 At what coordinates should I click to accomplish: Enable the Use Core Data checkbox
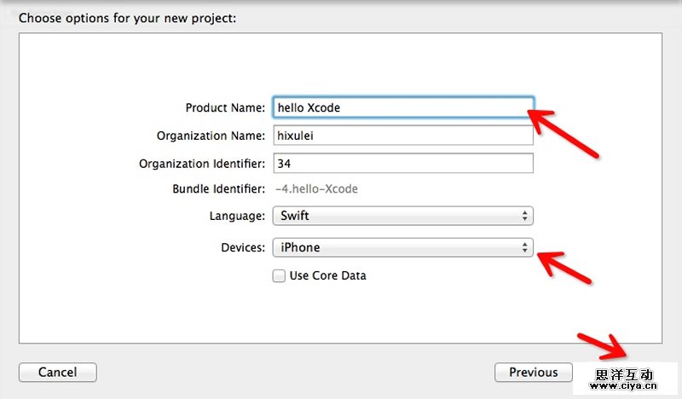coord(279,275)
